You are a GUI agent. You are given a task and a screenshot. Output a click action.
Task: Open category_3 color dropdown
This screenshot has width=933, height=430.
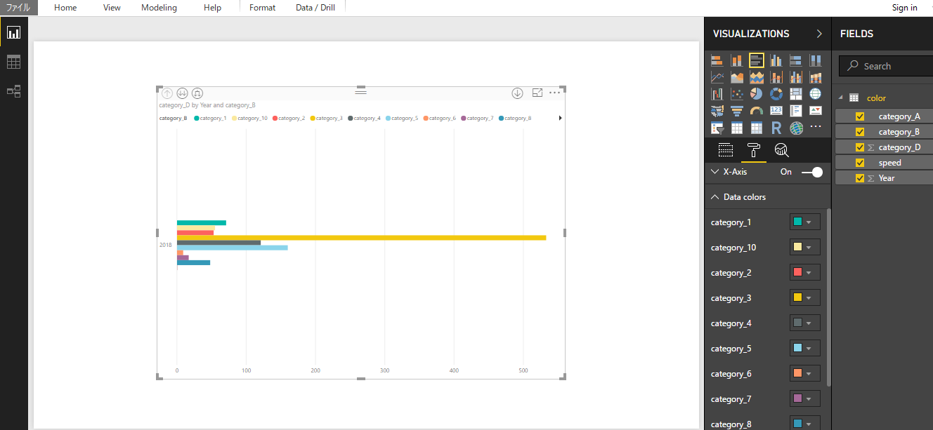tap(805, 298)
